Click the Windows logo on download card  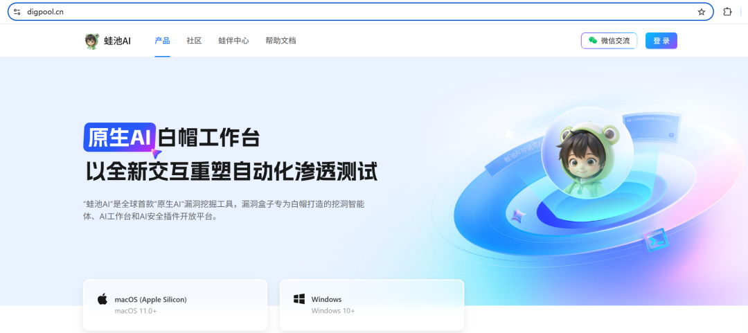pos(299,299)
